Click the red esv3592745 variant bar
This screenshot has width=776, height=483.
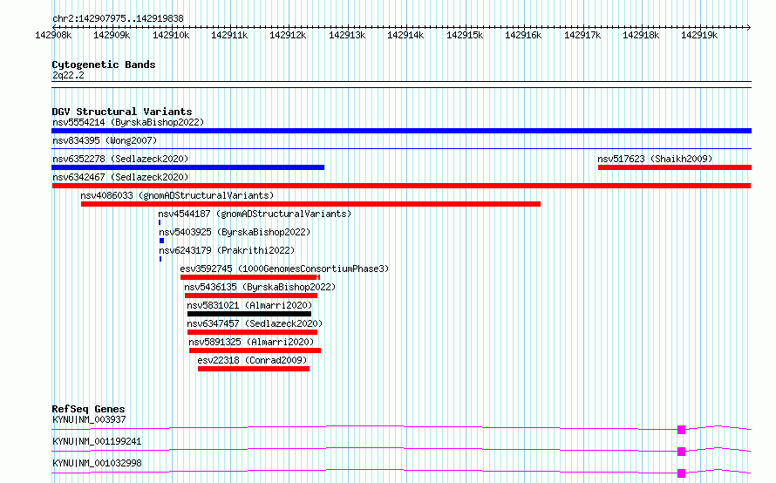point(250,277)
